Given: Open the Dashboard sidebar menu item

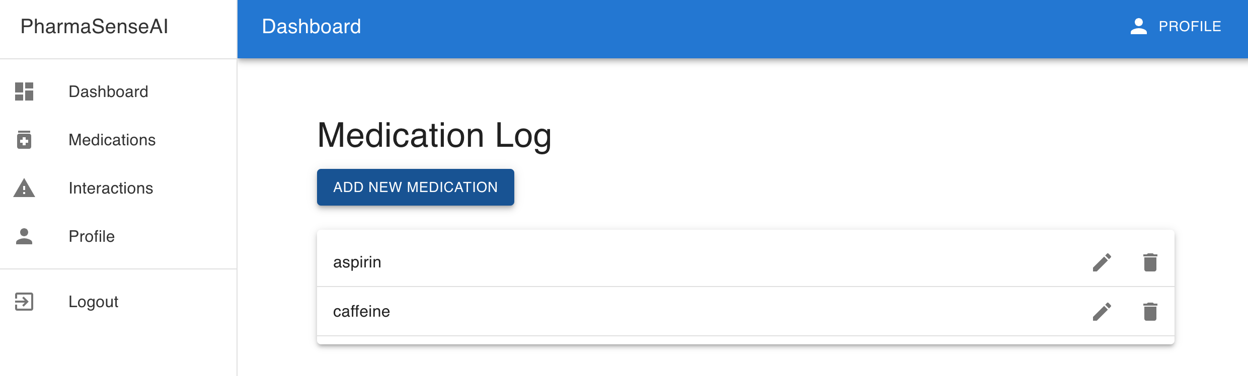Looking at the screenshot, I should click(108, 91).
